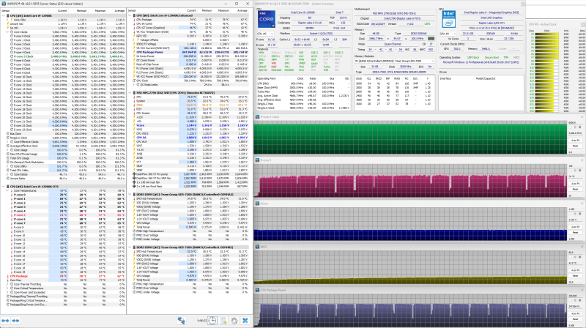
Task: Click the Minimum column header in left panel
Action: point(78,10)
